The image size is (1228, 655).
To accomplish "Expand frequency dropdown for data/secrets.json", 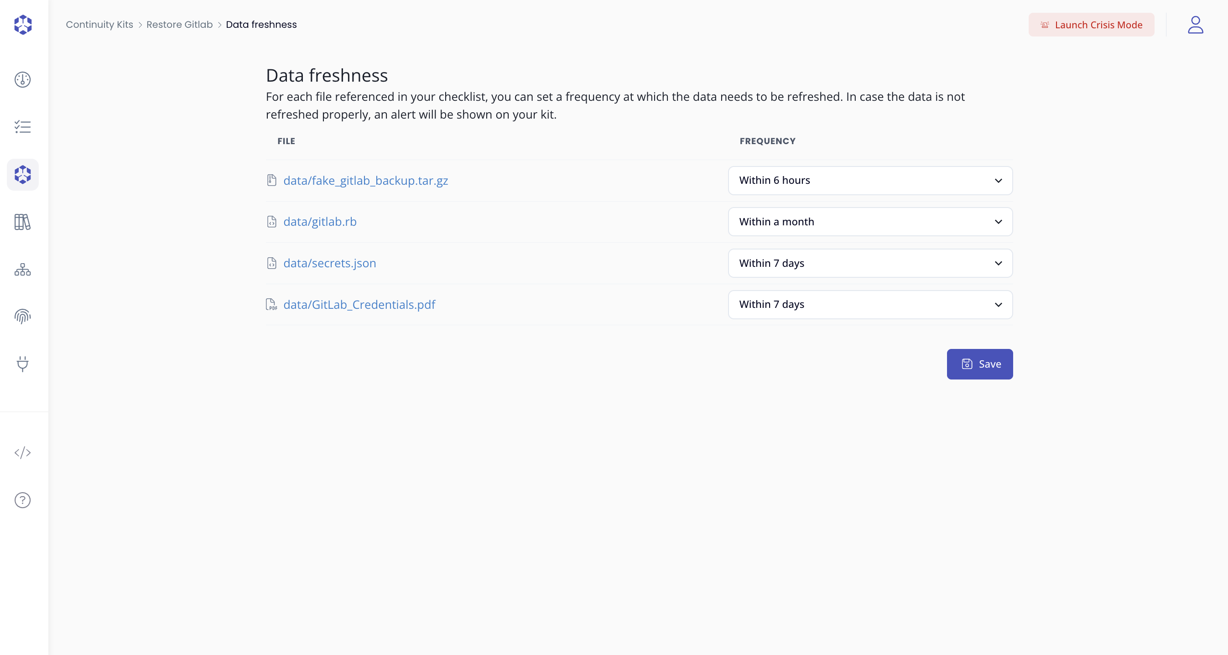I will [870, 263].
